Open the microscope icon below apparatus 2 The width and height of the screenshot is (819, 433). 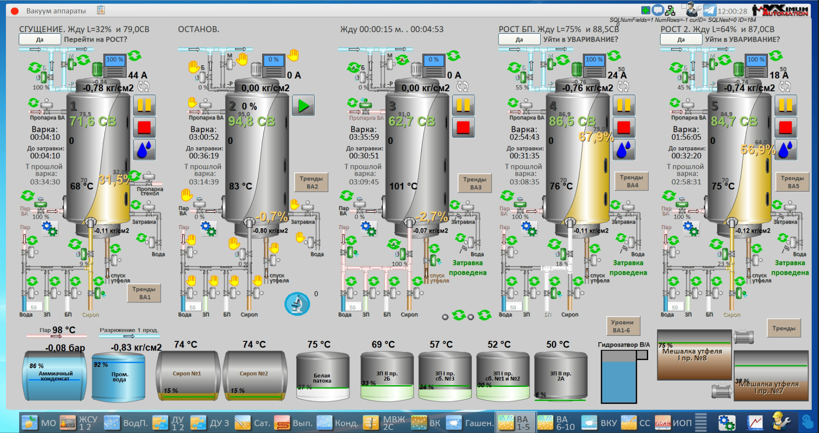tap(297, 304)
